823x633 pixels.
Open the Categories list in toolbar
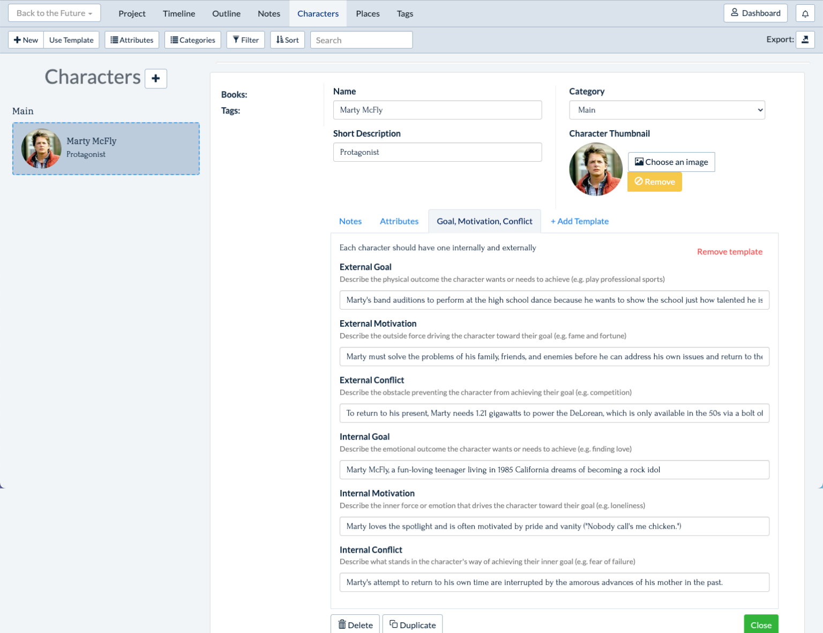point(193,40)
